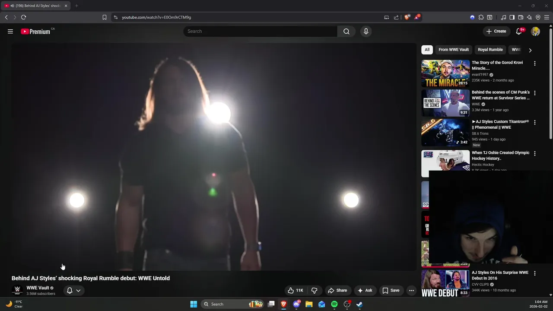This screenshot has width=553, height=311.
Task: Start voice search with the microphone
Action: (366, 31)
